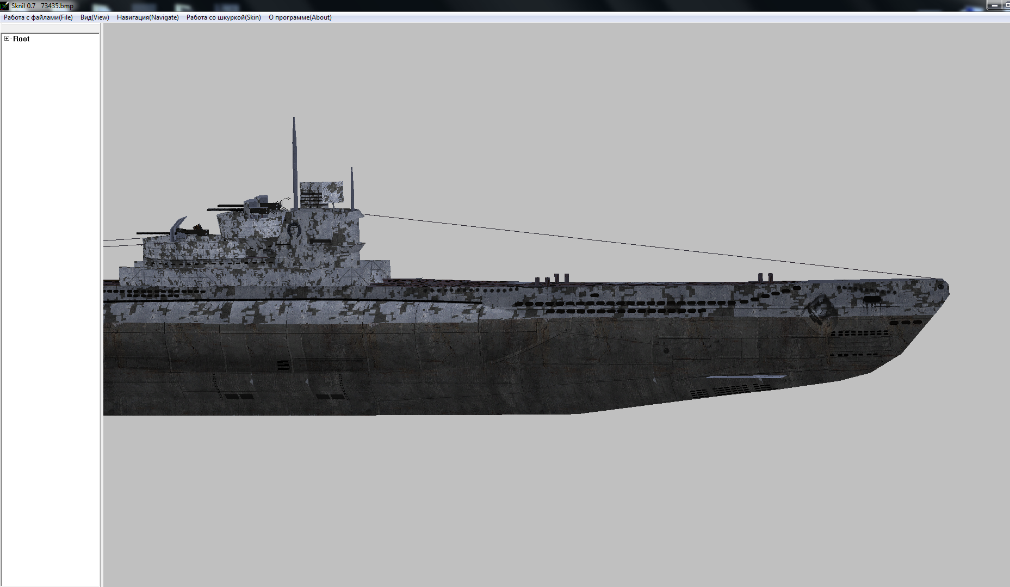Open the Вид (View) menu
Screen dimensions: 1010x587
(95, 17)
